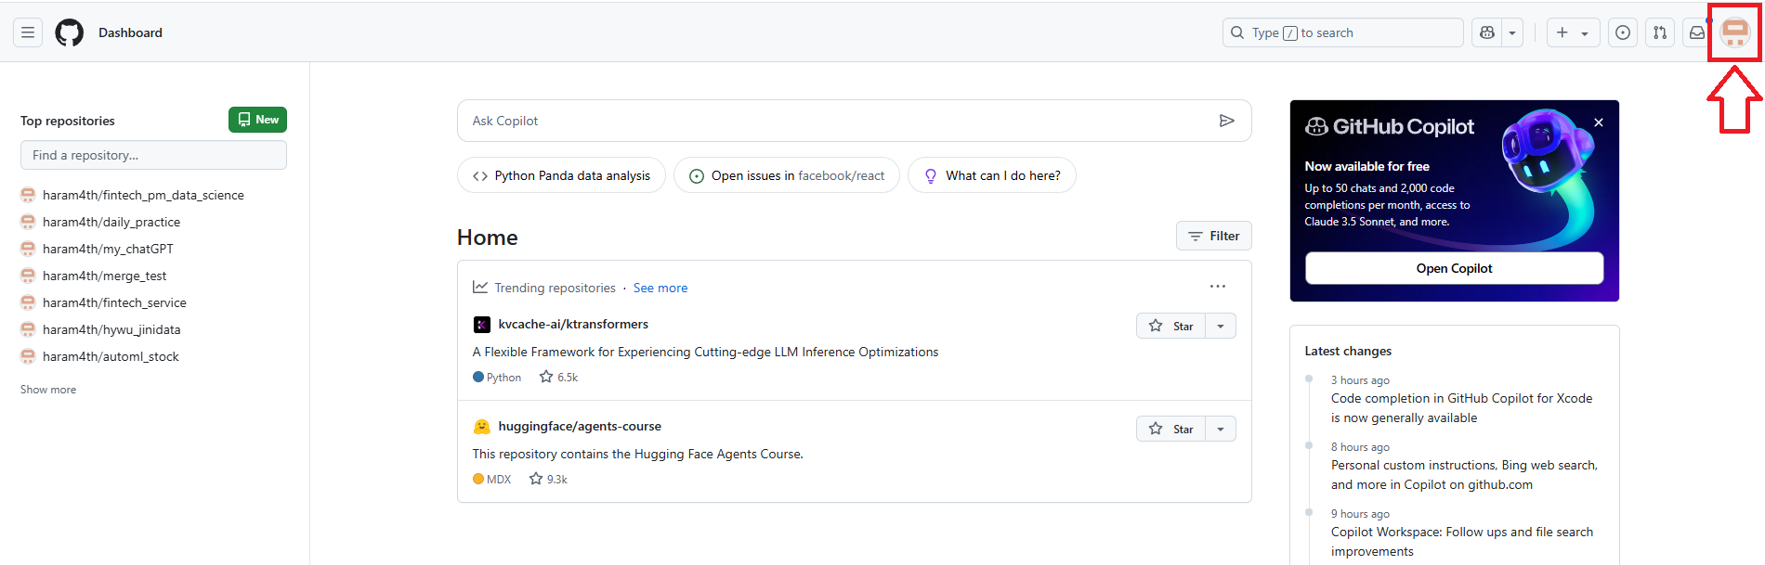
Task: Click the 3 hours ago timestamp
Action: pyautogui.click(x=1360, y=380)
